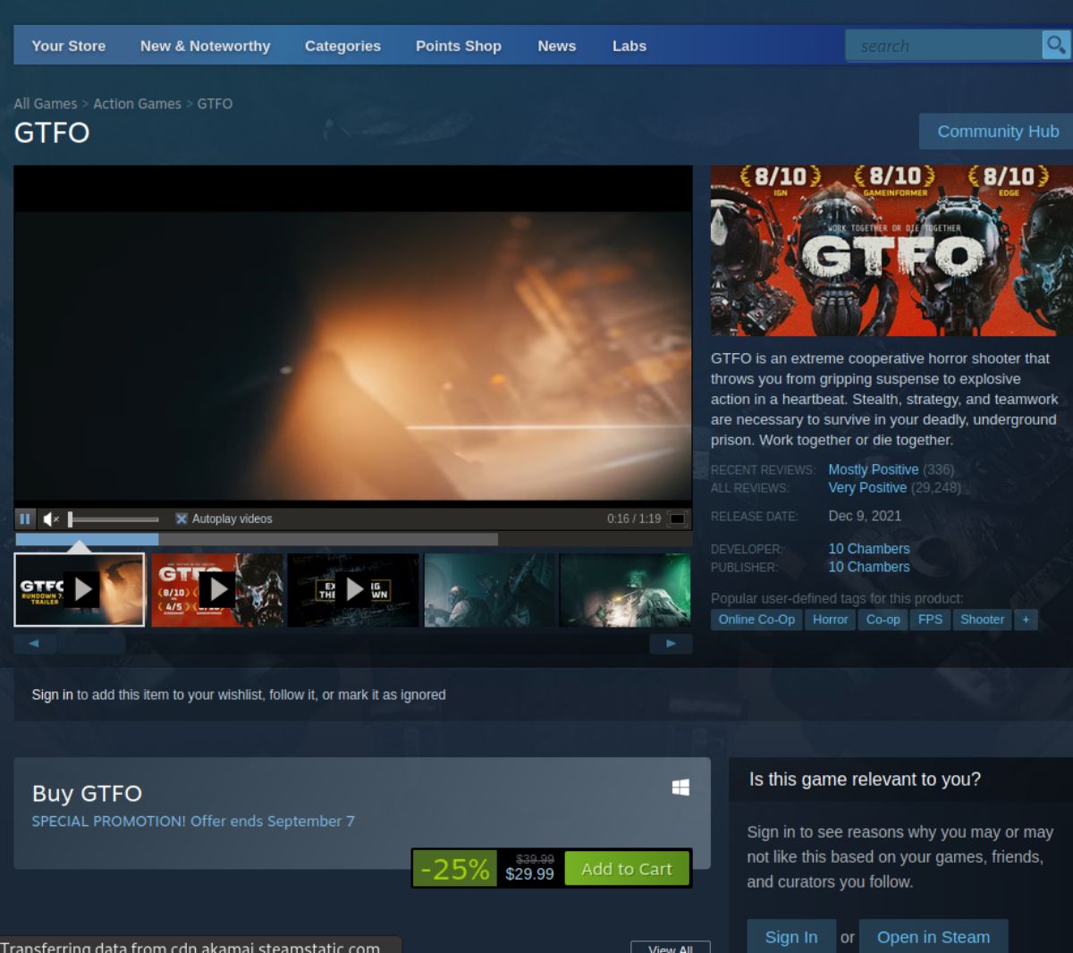Play the second trailer via its play overlay

[218, 589]
